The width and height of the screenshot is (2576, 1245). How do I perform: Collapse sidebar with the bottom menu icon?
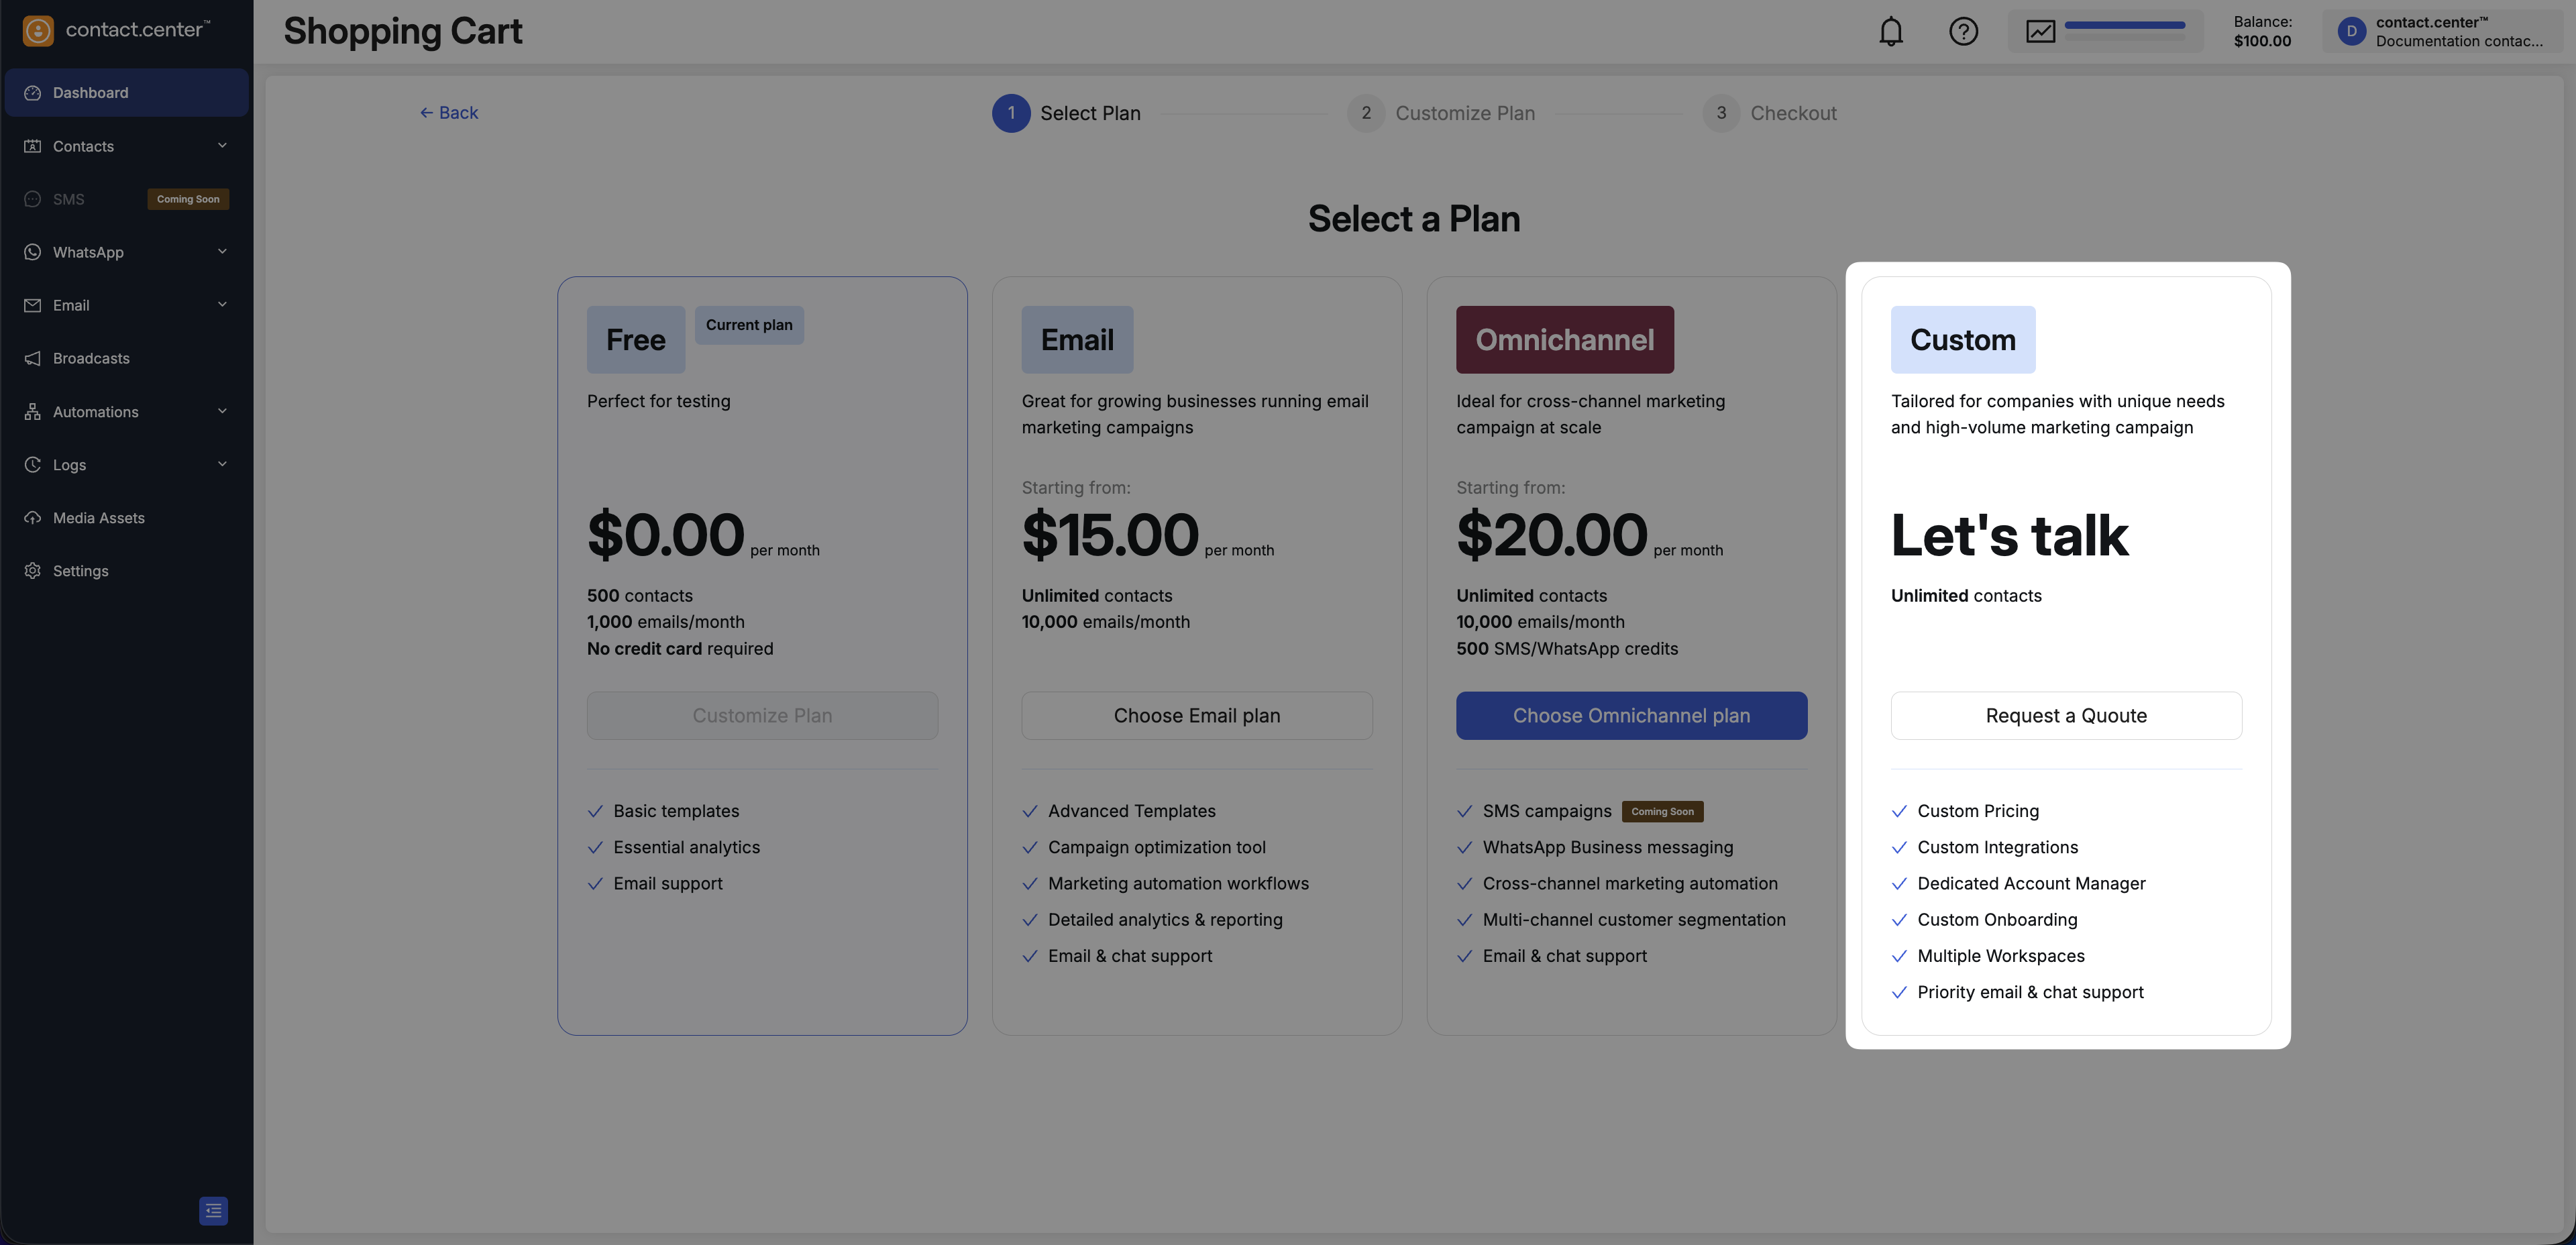[213, 1210]
